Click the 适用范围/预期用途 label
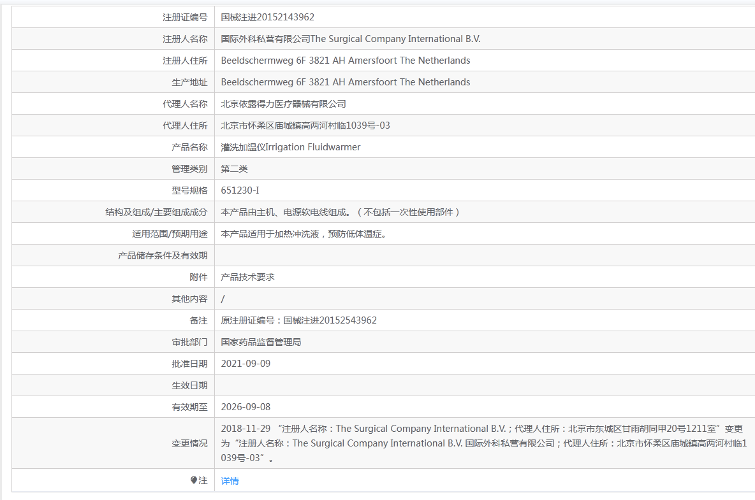This screenshot has width=755, height=500. 170,234
